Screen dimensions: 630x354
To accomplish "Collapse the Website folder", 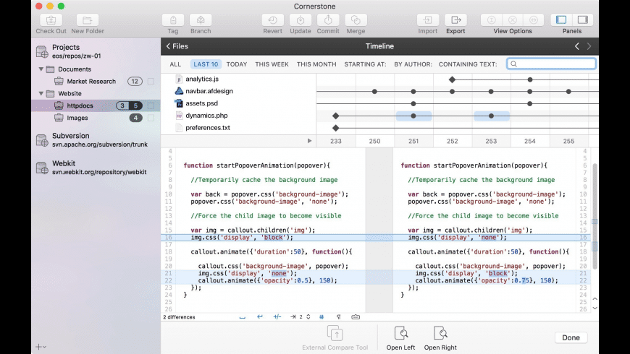I will coord(41,94).
